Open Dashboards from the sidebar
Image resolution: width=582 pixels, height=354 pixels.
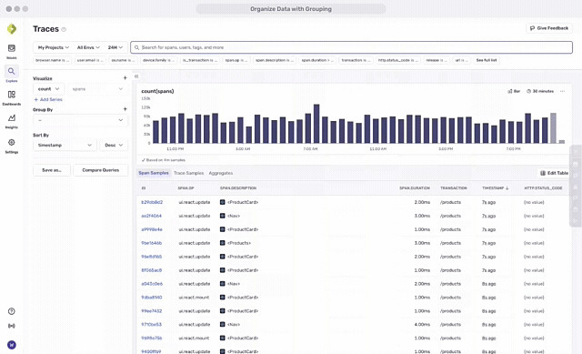[x=12, y=97]
